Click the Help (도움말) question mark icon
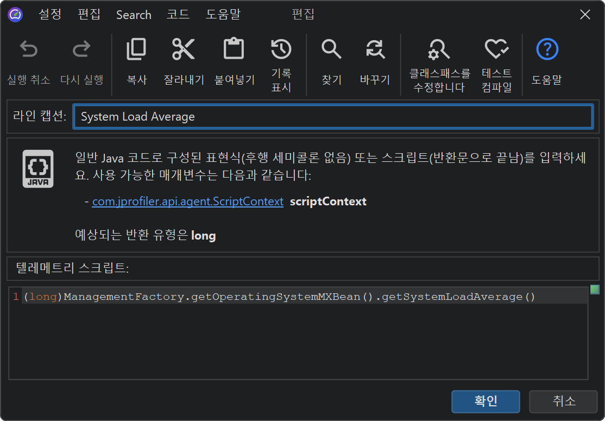 point(547,49)
